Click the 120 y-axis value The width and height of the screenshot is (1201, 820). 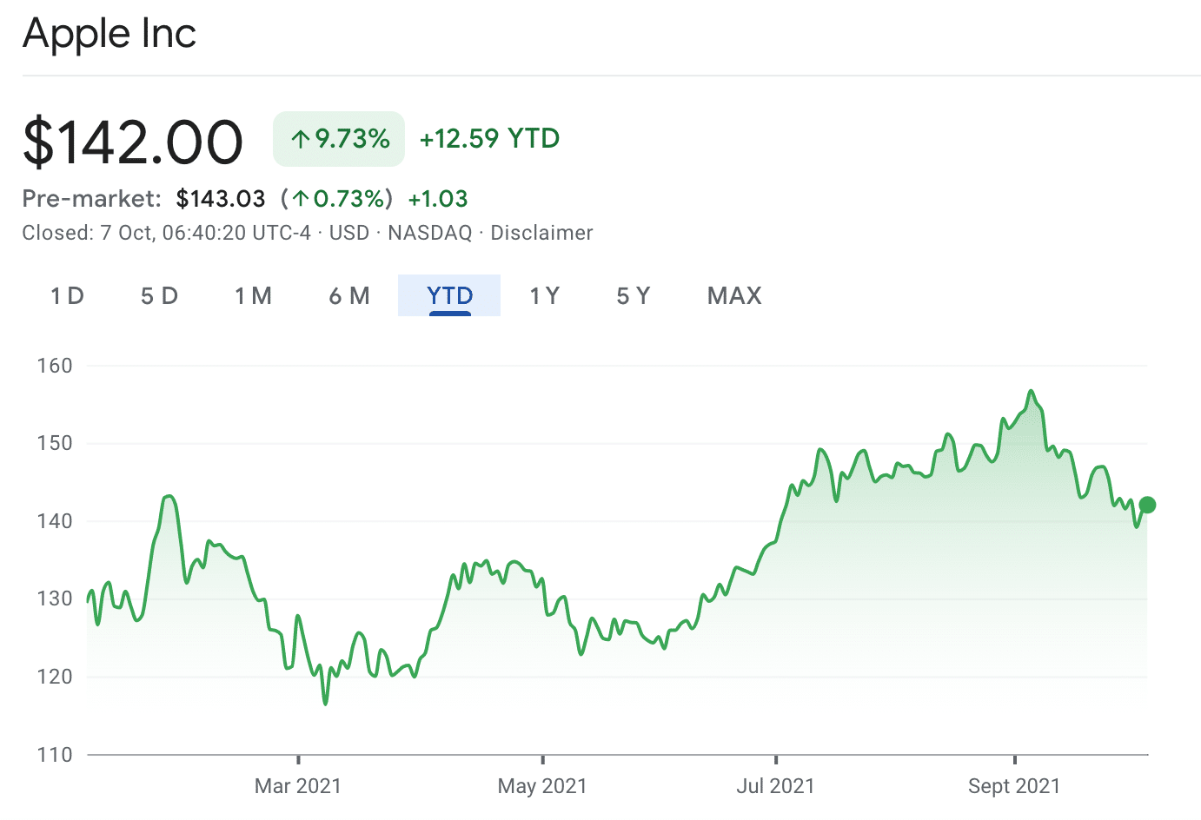click(x=55, y=677)
